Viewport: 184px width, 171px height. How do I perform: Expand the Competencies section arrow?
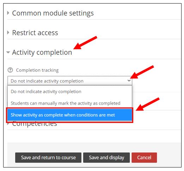click(8, 124)
